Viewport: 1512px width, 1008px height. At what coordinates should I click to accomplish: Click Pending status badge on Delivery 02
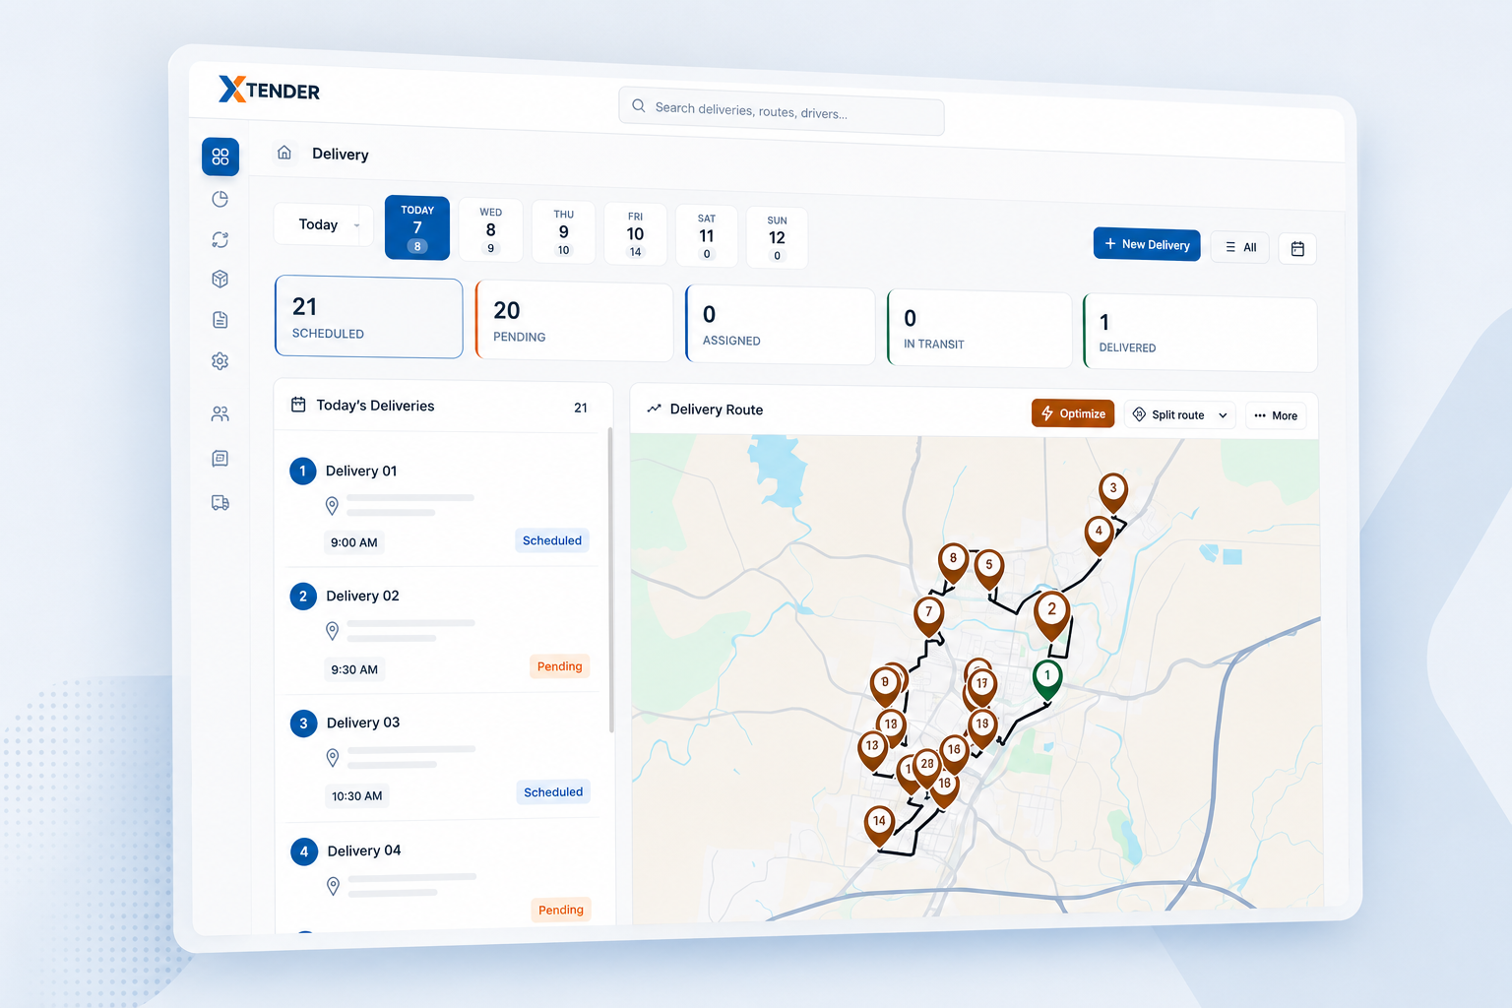pyautogui.click(x=560, y=666)
